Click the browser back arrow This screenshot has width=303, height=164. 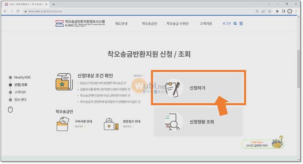(5, 11)
